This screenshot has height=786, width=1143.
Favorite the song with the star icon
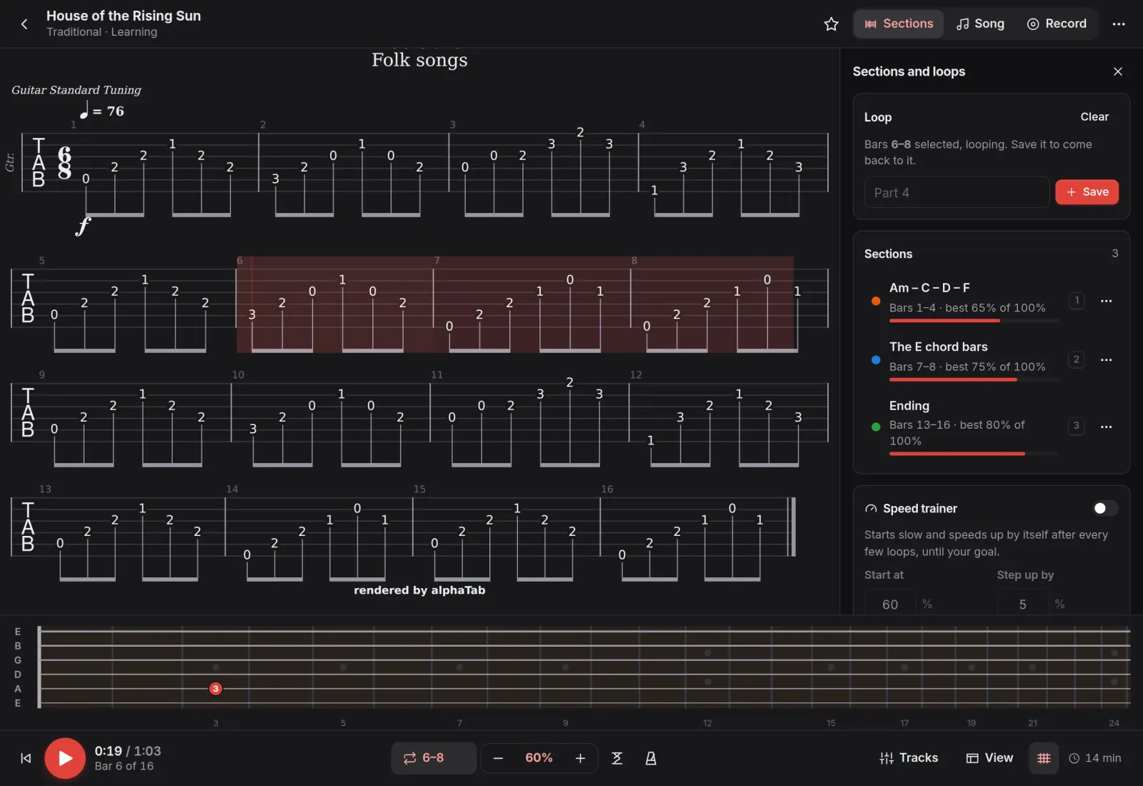tap(831, 24)
